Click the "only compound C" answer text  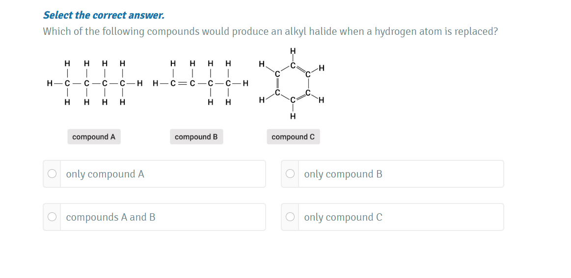(x=343, y=217)
